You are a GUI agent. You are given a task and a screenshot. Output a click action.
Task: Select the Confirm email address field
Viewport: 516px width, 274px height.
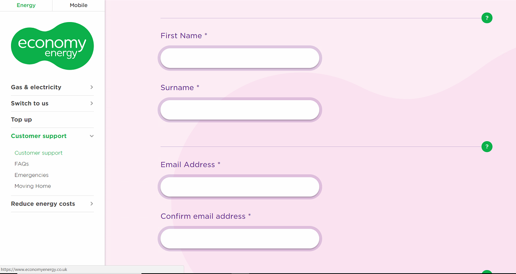pyautogui.click(x=240, y=239)
